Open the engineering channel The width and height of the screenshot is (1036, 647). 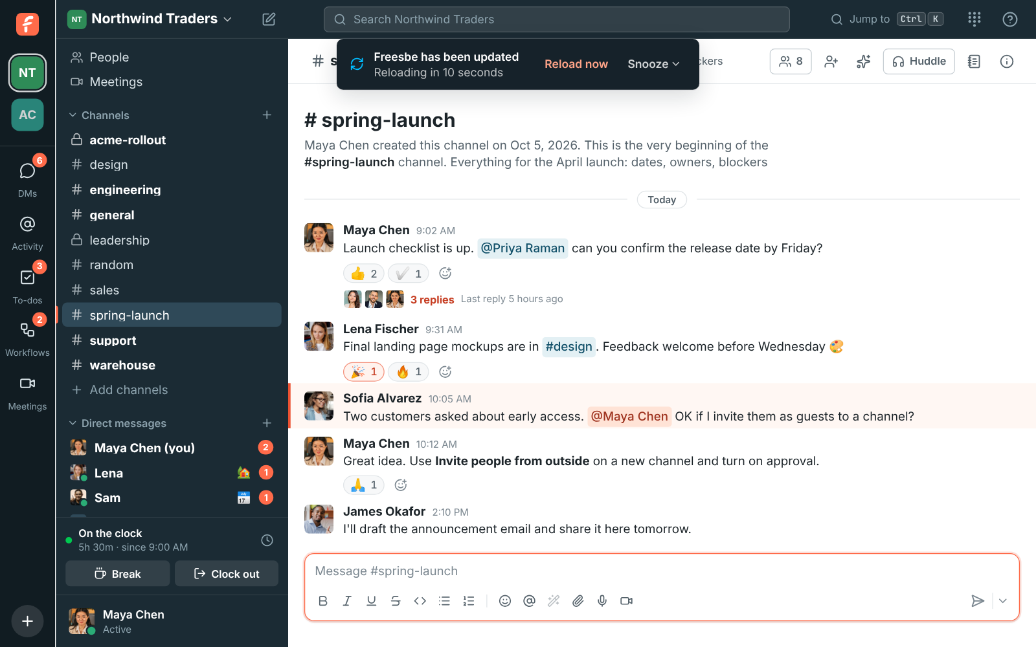[172, 190]
